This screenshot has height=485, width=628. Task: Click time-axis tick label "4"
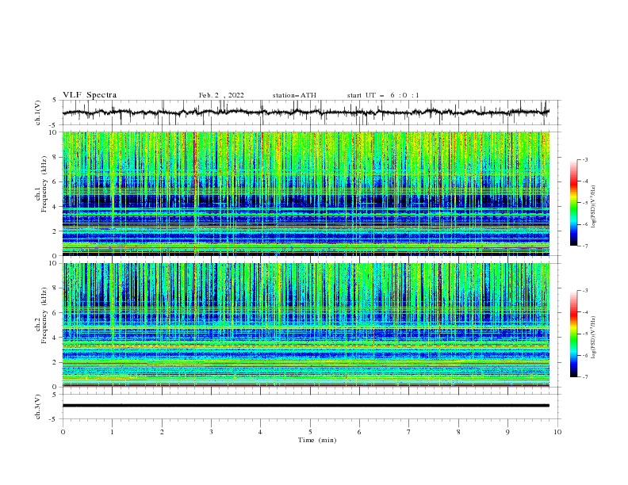click(260, 432)
